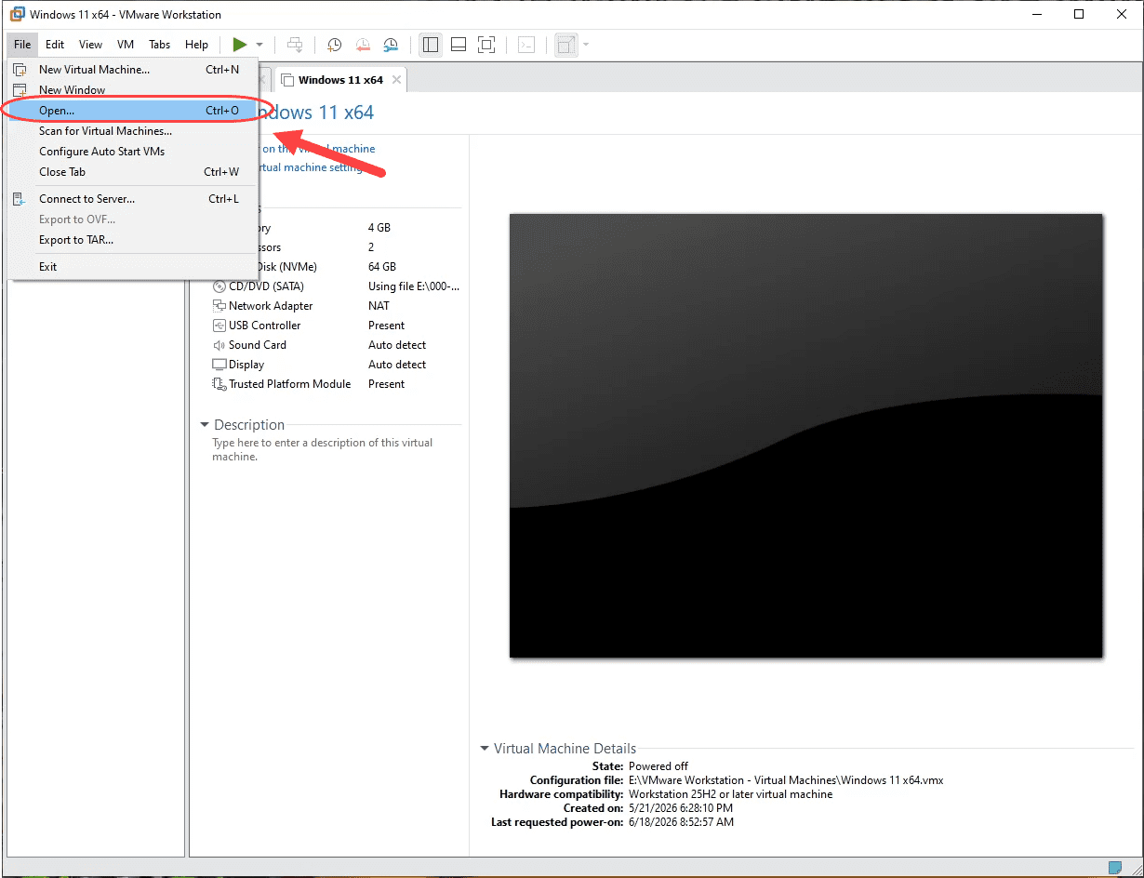The height and width of the screenshot is (878, 1144).
Task: Click the console view toolbar icon
Action: 526,45
